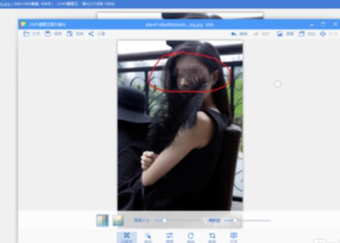340x243 pixels.
Task: Show the original picture via image icon
Action: click(x=279, y=33)
